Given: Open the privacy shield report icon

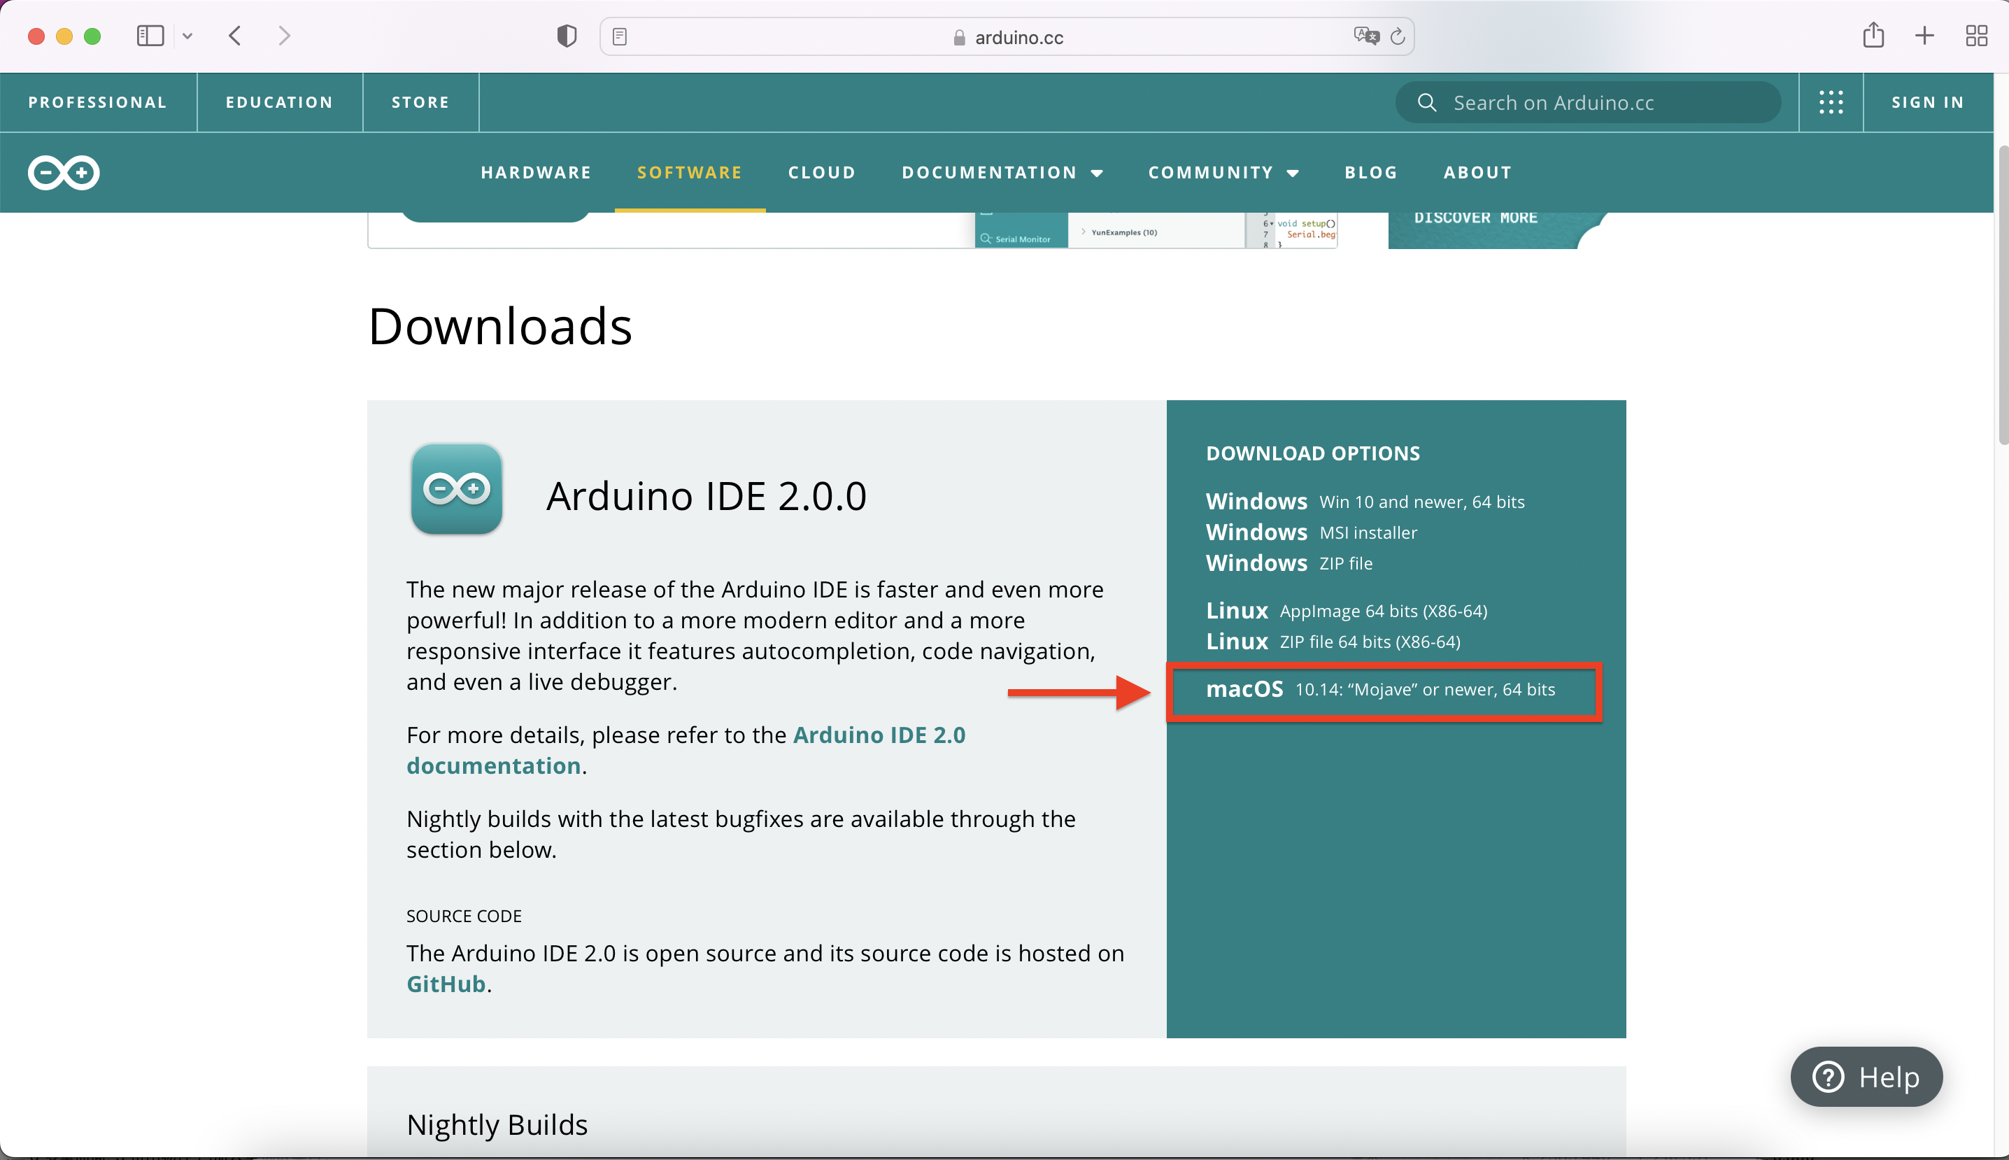Looking at the screenshot, I should 567,36.
